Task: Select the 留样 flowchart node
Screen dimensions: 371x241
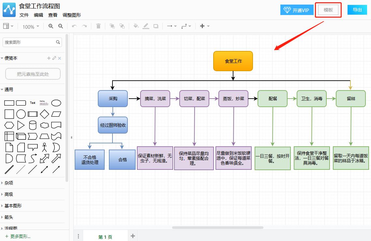Action: 351,99
